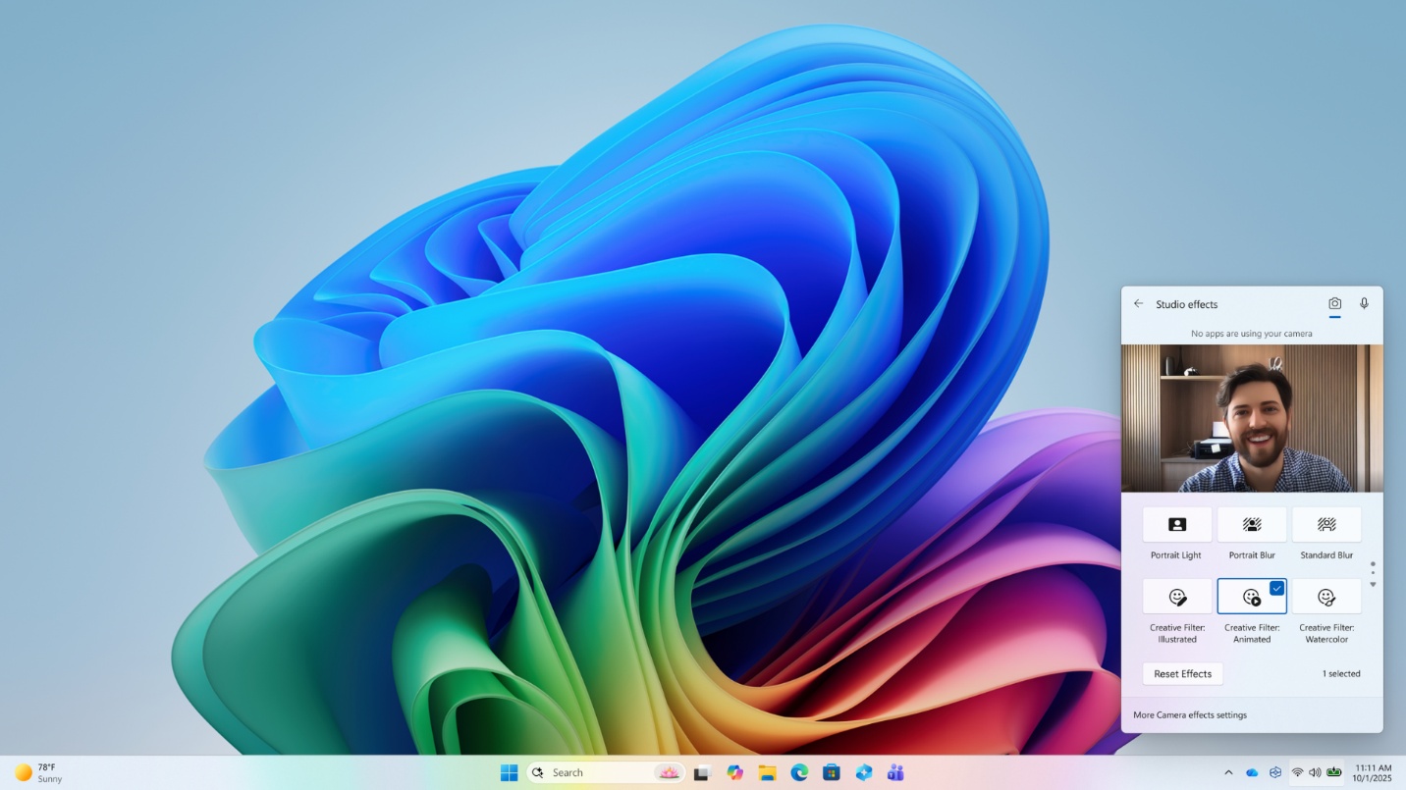
Task: Open File Explorer from the taskbar
Action: [767, 773]
